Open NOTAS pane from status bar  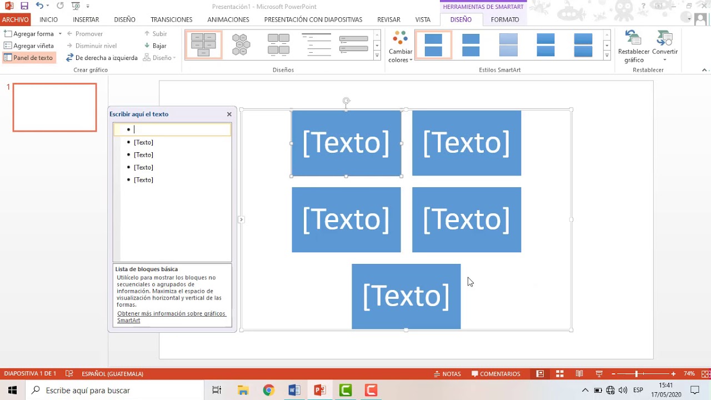(x=448, y=374)
